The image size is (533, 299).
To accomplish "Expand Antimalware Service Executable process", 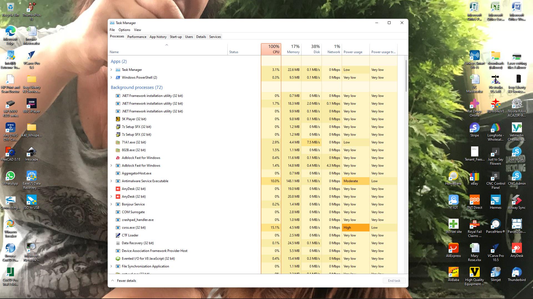I will pos(111,181).
